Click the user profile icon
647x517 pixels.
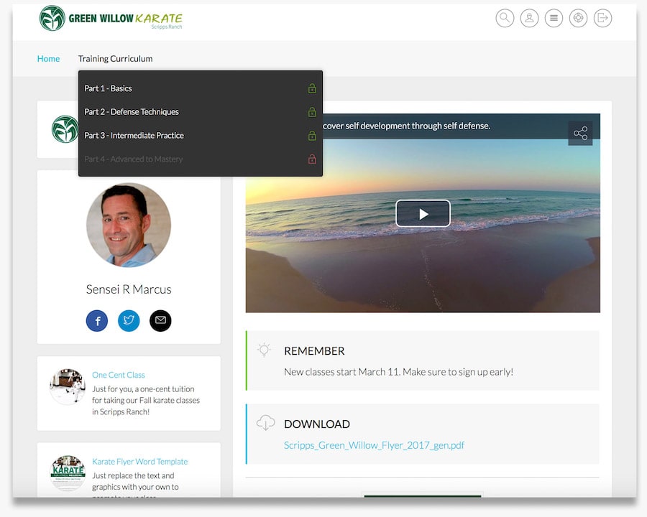click(x=529, y=18)
